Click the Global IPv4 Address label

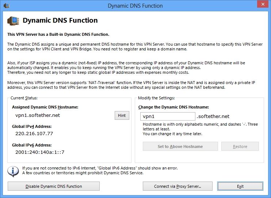[32, 127]
